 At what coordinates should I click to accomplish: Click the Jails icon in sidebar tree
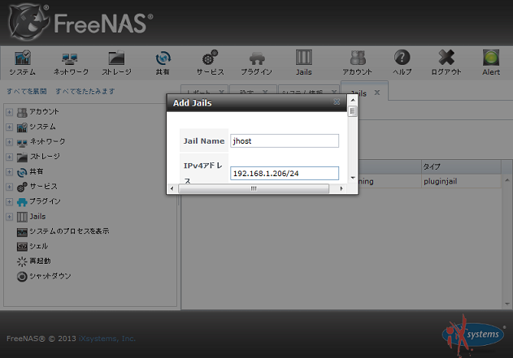[22, 217]
